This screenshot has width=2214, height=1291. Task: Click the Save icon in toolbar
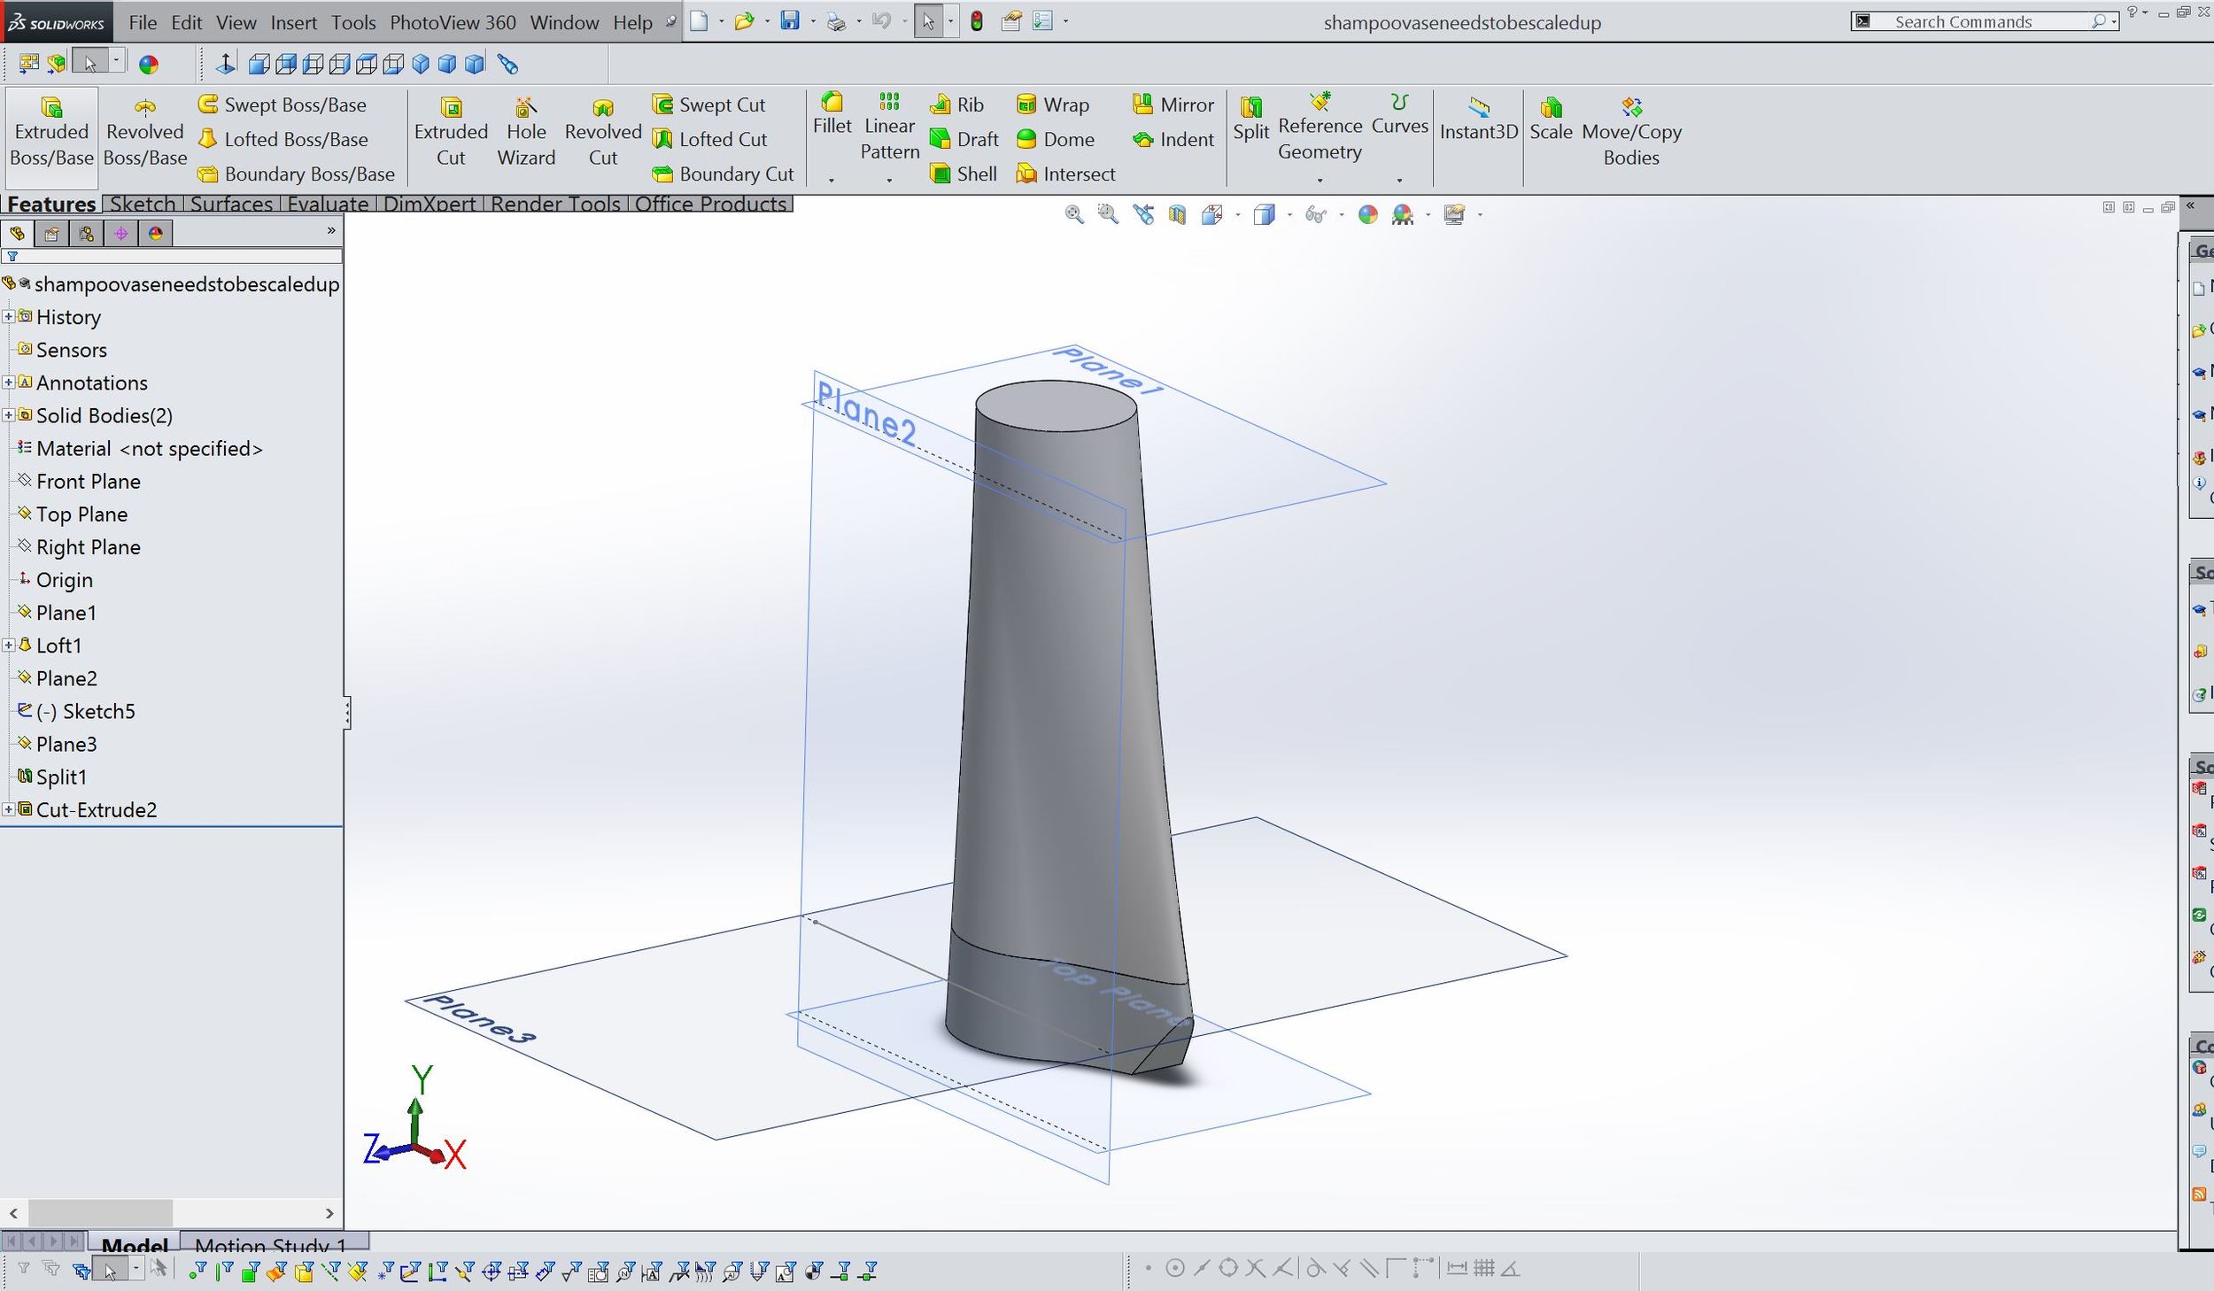[x=790, y=21]
